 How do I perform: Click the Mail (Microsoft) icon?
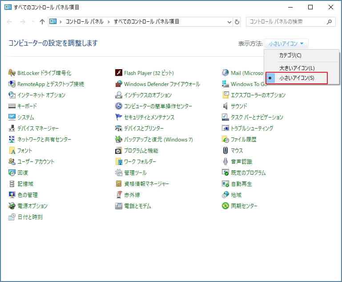(225, 73)
